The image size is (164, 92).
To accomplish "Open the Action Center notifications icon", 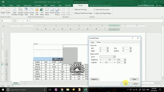I will [160, 90].
